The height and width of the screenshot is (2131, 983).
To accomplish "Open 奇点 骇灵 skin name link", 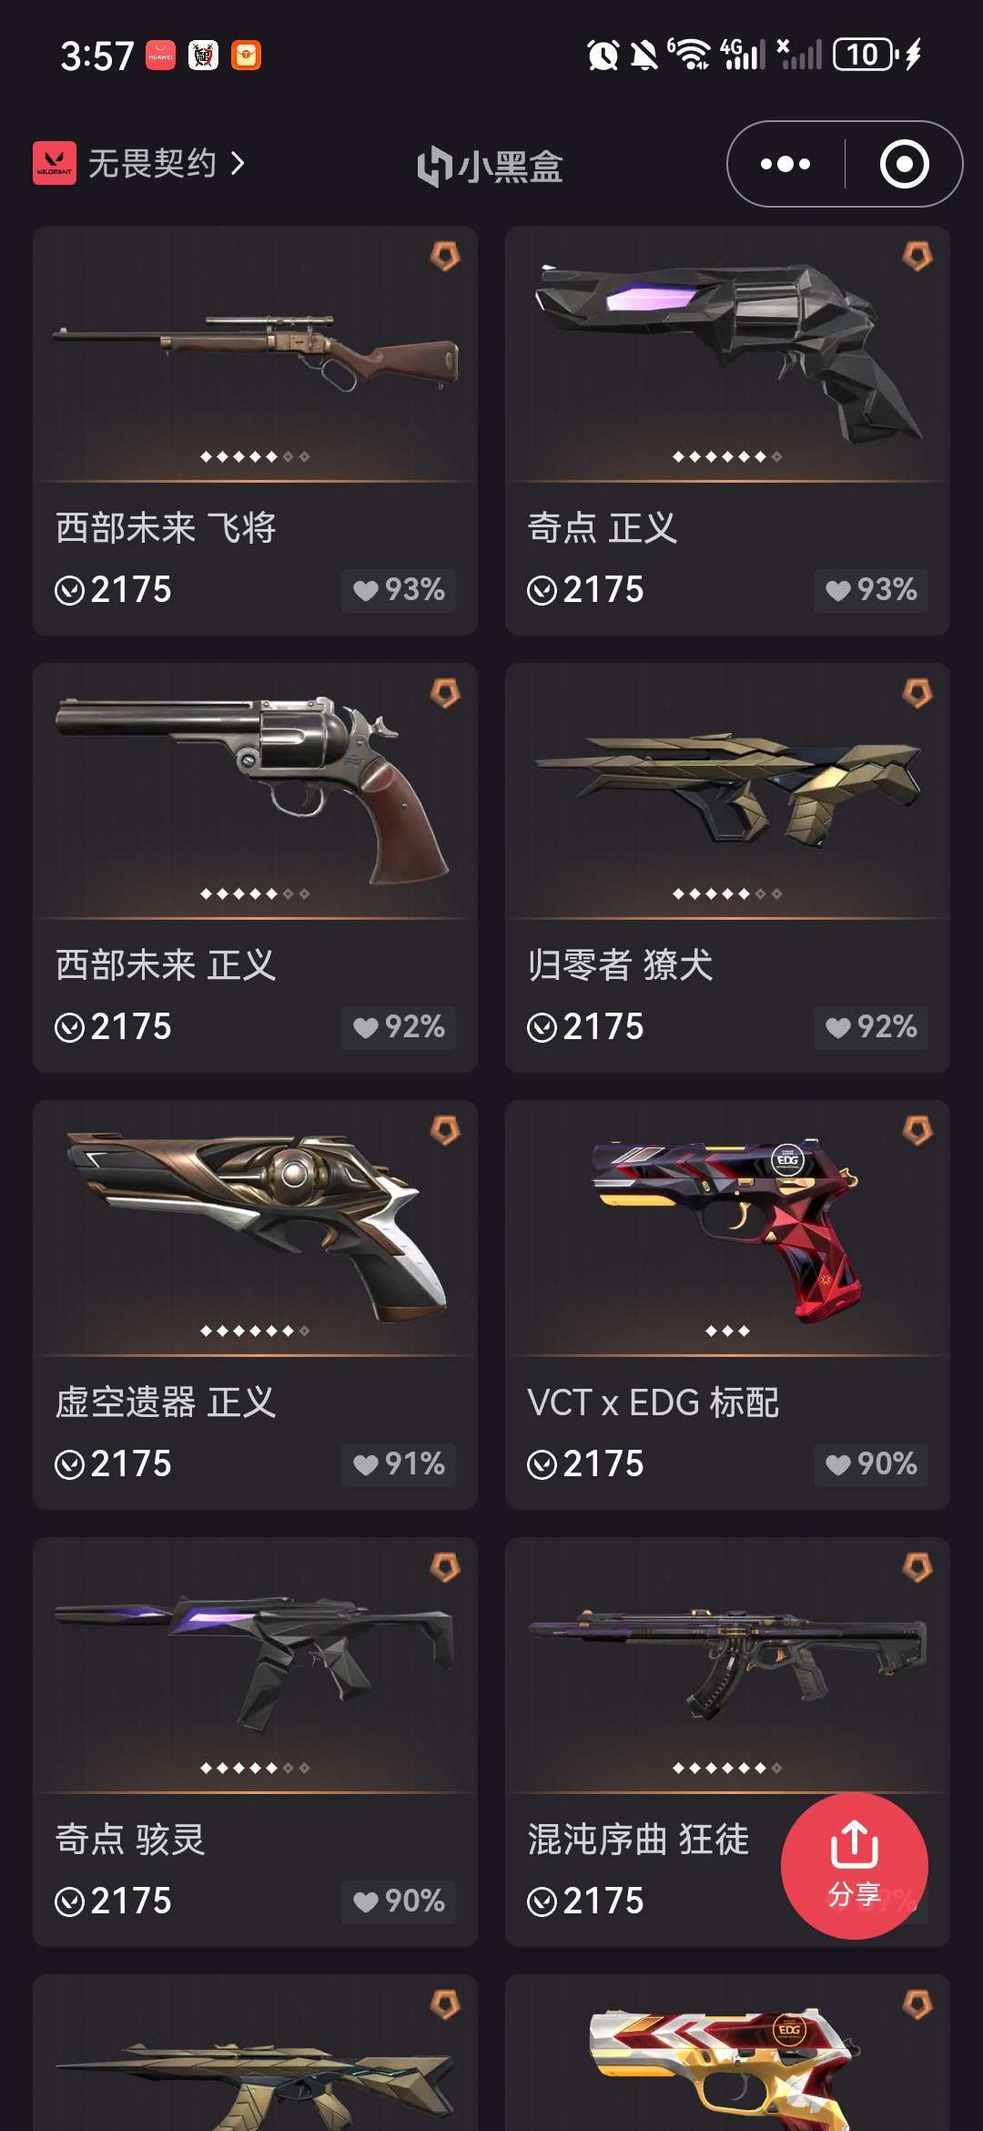I will pyautogui.click(x=130, y=1840).
